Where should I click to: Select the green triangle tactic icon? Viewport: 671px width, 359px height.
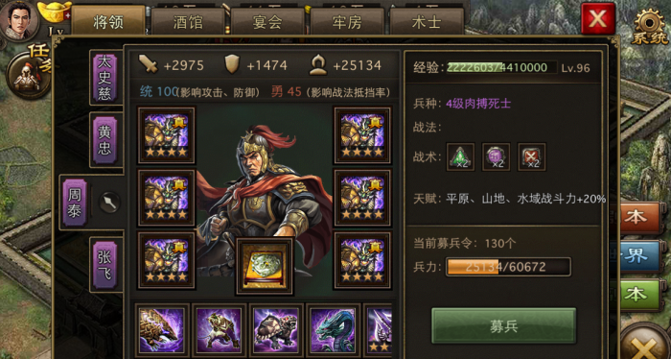pyautogui.click(x=460, y=156)
